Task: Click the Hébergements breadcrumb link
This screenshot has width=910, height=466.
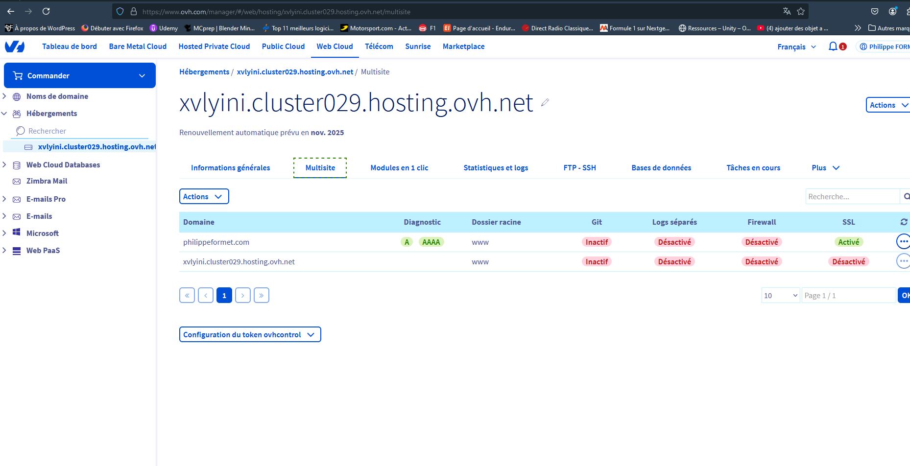Action: point(204,72)
